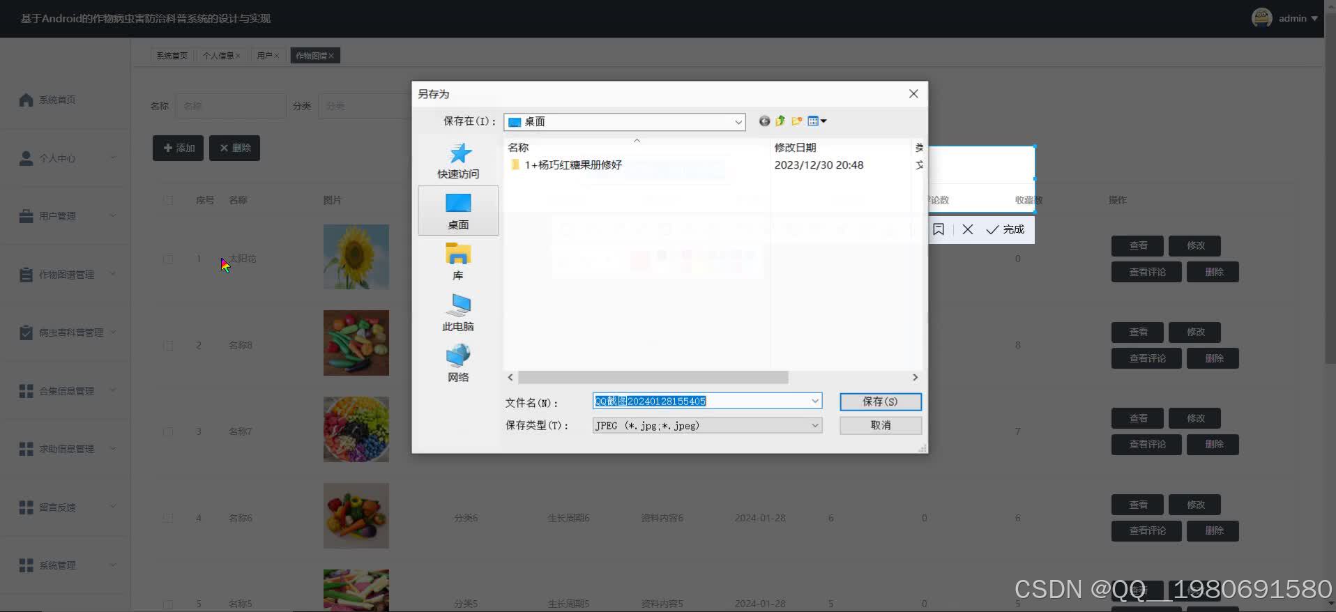Check the row 5 名称5 checkbox
The image size is (1336, 612).
pyautogui.click(x=168, y=604)
